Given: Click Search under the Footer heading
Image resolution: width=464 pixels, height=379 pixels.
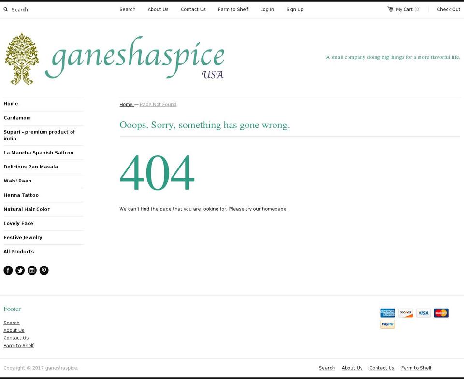Looking at the screenshot, I should coord(12,323).
